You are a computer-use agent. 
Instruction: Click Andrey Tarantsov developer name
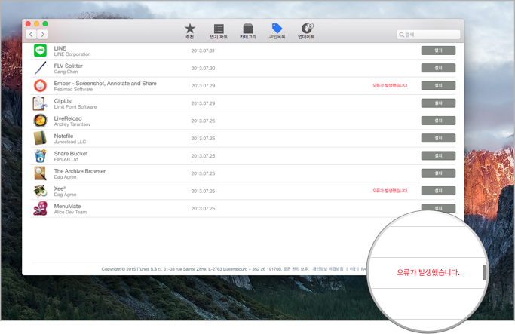(72, 124)
